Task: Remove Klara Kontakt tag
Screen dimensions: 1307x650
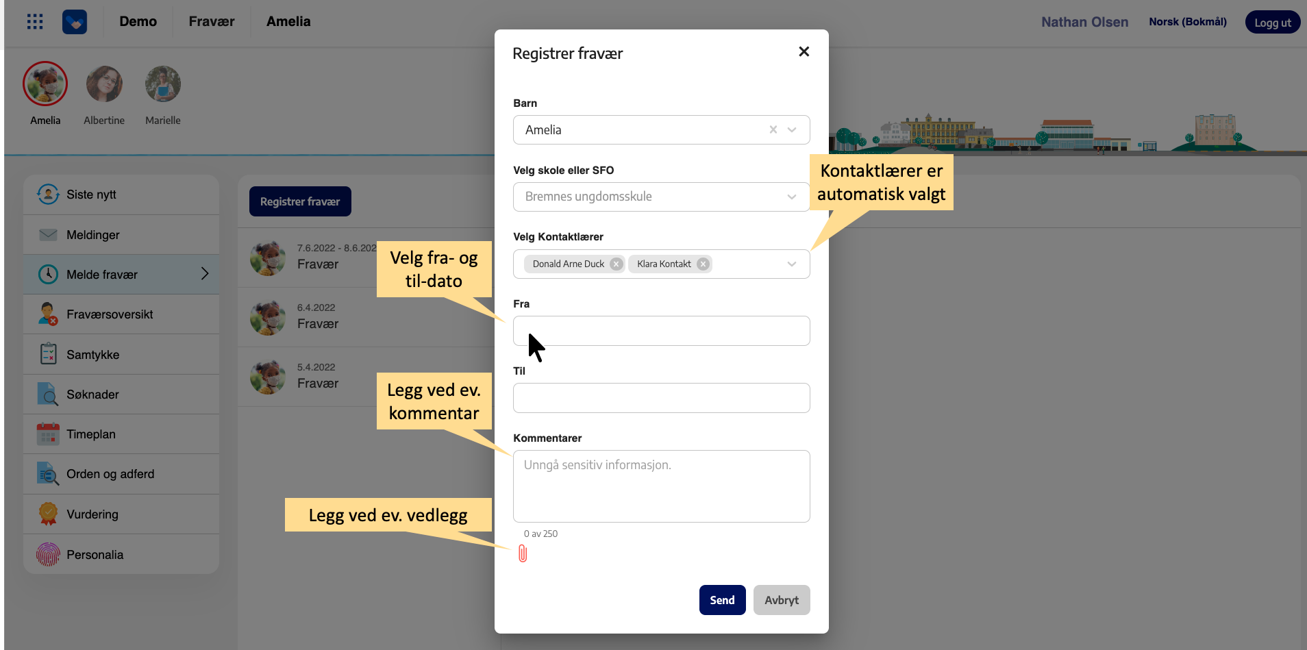Action: [x=703, y=264]
